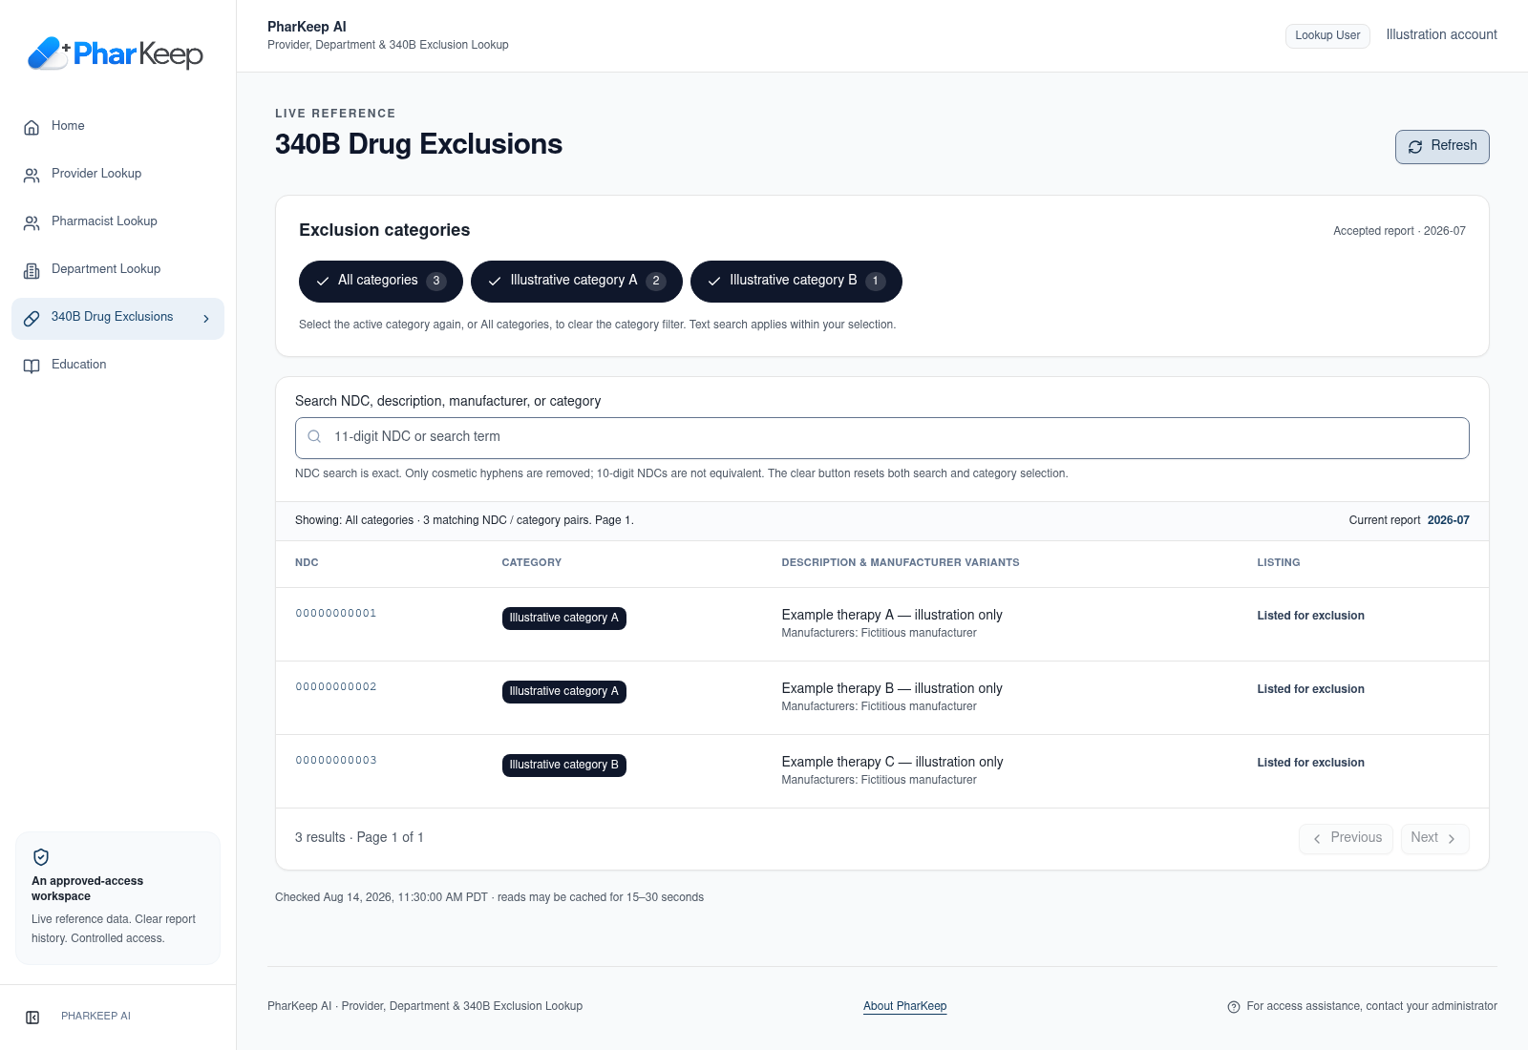Click the category badge in the 00000000002 row
The height and width of the screenshot is (1050, 1528).
coord(564,692)
